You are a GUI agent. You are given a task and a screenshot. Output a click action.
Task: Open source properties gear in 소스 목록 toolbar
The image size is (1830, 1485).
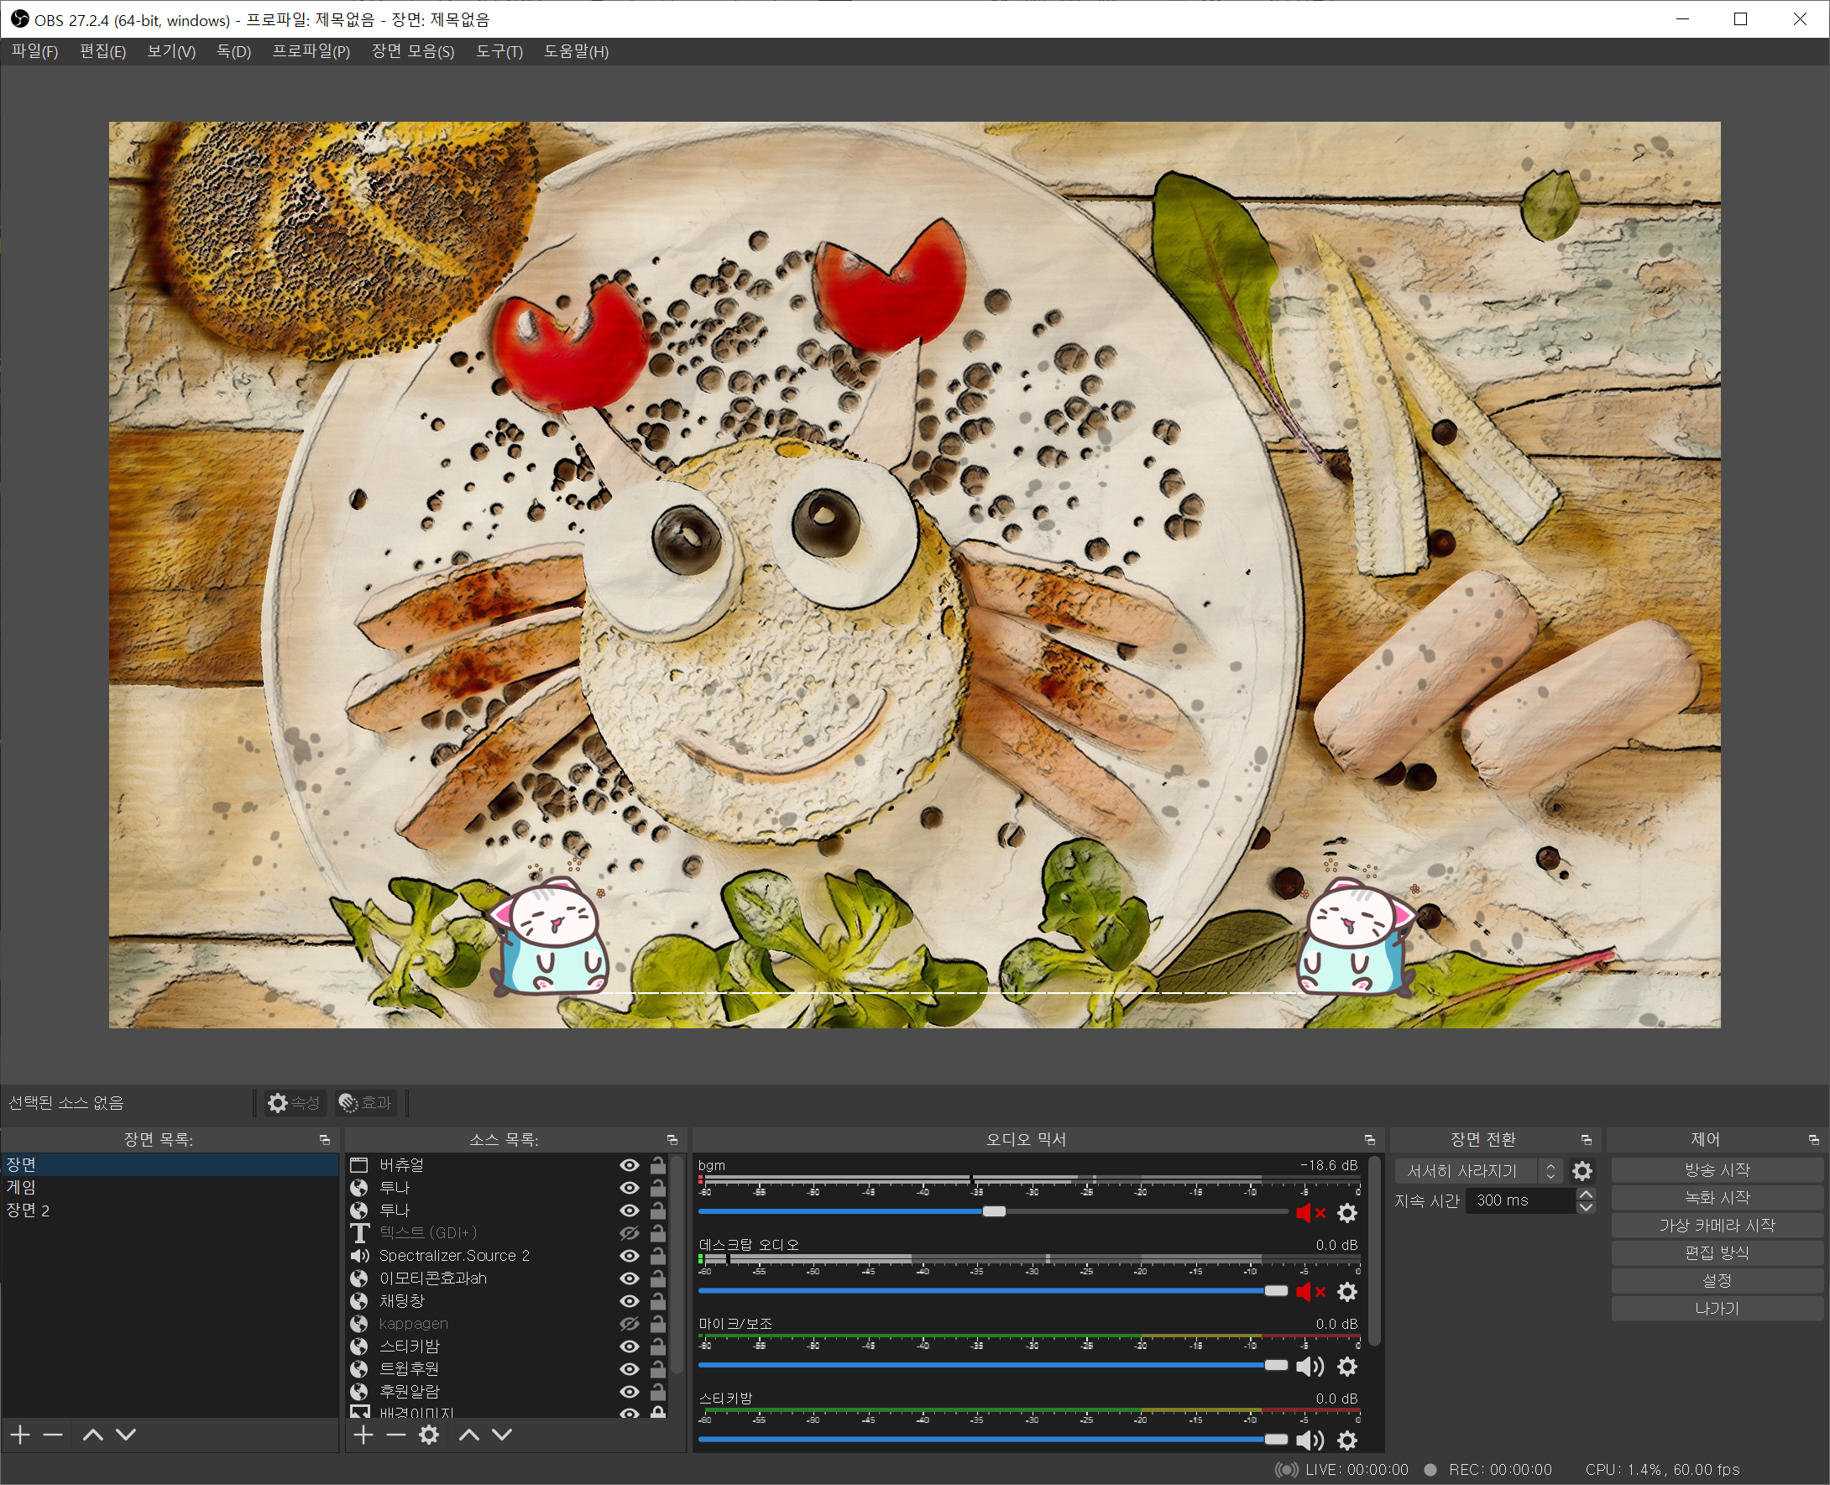coord(429,1435)
